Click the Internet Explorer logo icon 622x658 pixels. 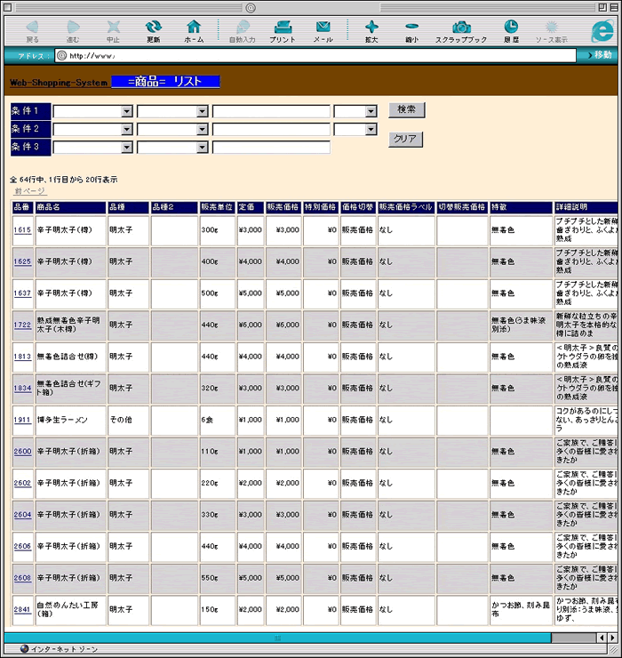click(602, 30)
